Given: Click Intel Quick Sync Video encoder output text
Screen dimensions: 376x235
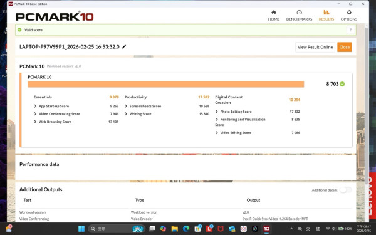Looking at the screenshot, I should [x=275, y=219].
